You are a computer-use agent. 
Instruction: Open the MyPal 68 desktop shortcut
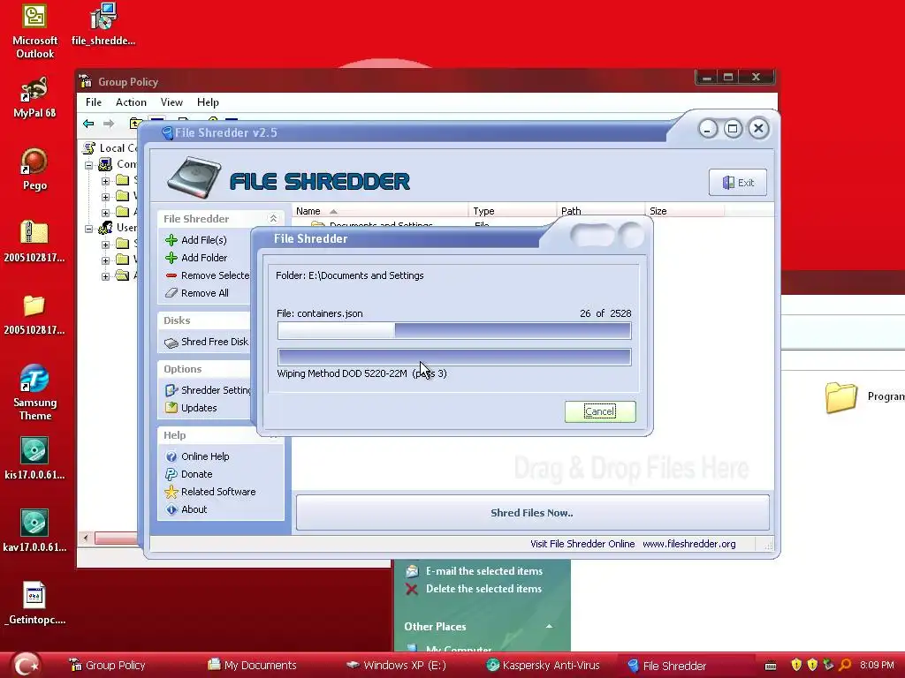(34, 97)
